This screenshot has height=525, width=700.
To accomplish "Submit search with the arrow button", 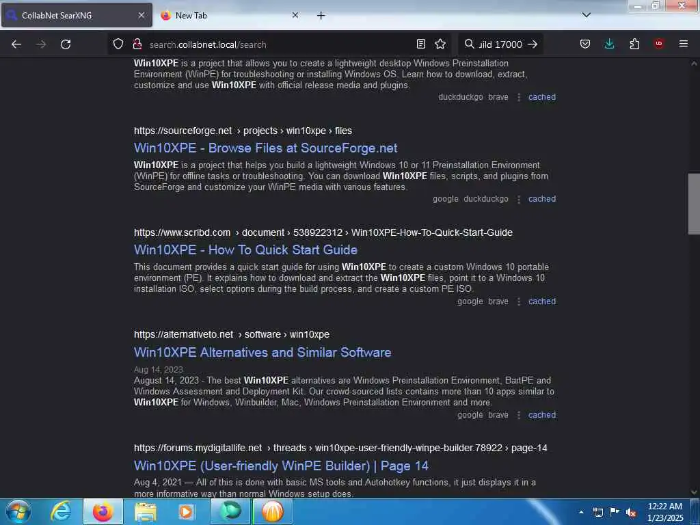I will 533,44.
